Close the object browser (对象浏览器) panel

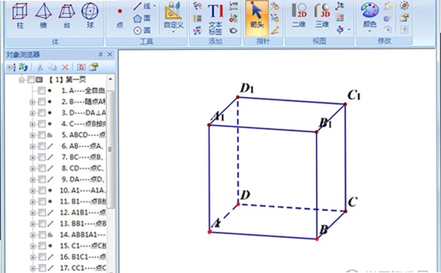coord(110,54)
